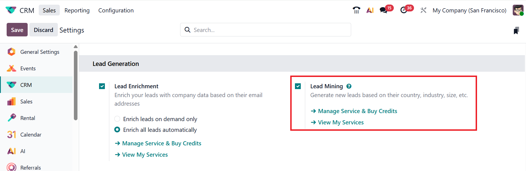The height and width of the screenshot is (171, 526).
Task: Select Enrich leads on demand only
Action: tap(117, 119)
